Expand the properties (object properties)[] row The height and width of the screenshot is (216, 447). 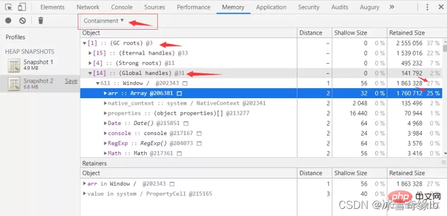point(105,113)
